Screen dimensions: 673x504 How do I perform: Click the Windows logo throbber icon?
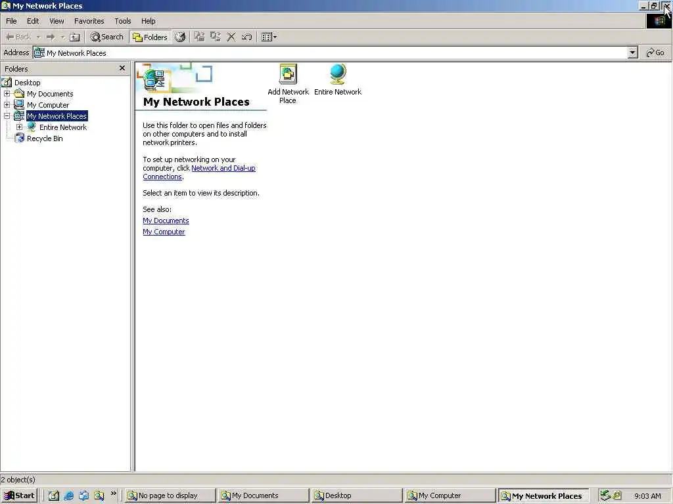[x=659, y=21]
